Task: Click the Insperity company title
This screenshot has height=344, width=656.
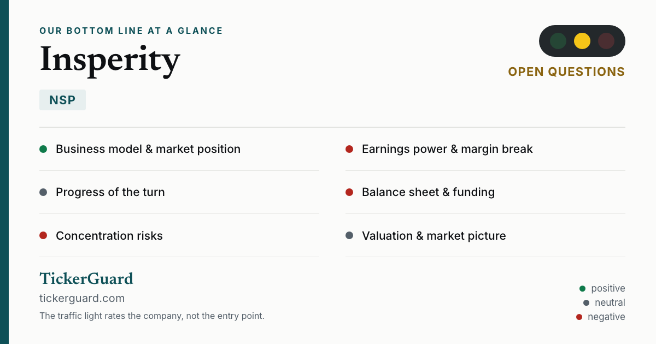Action: [x=110, y=59]
